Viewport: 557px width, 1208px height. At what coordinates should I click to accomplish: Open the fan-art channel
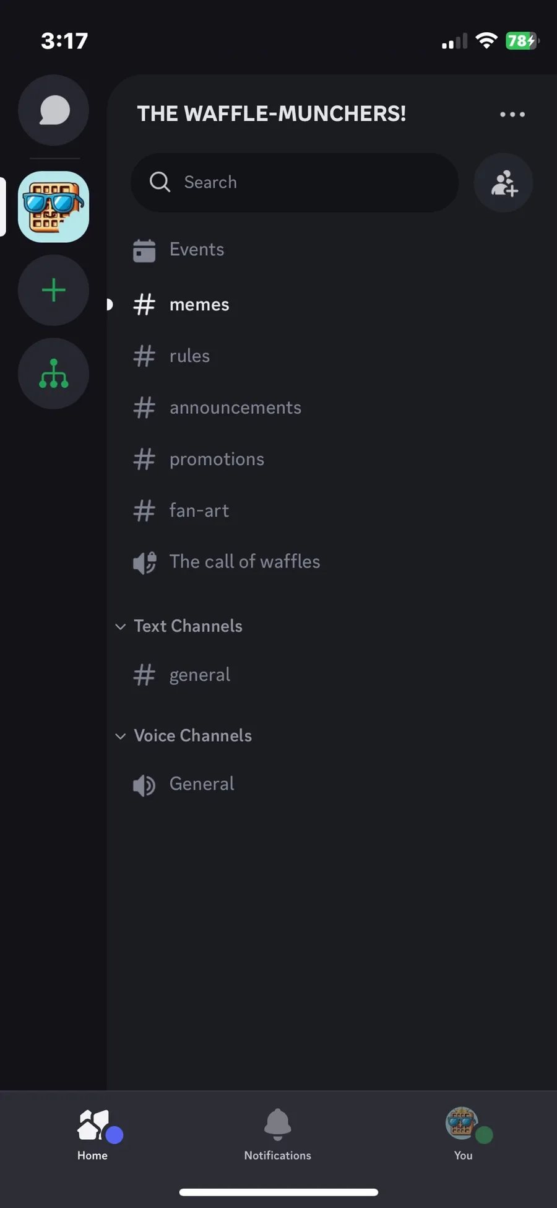click(199, 510)
